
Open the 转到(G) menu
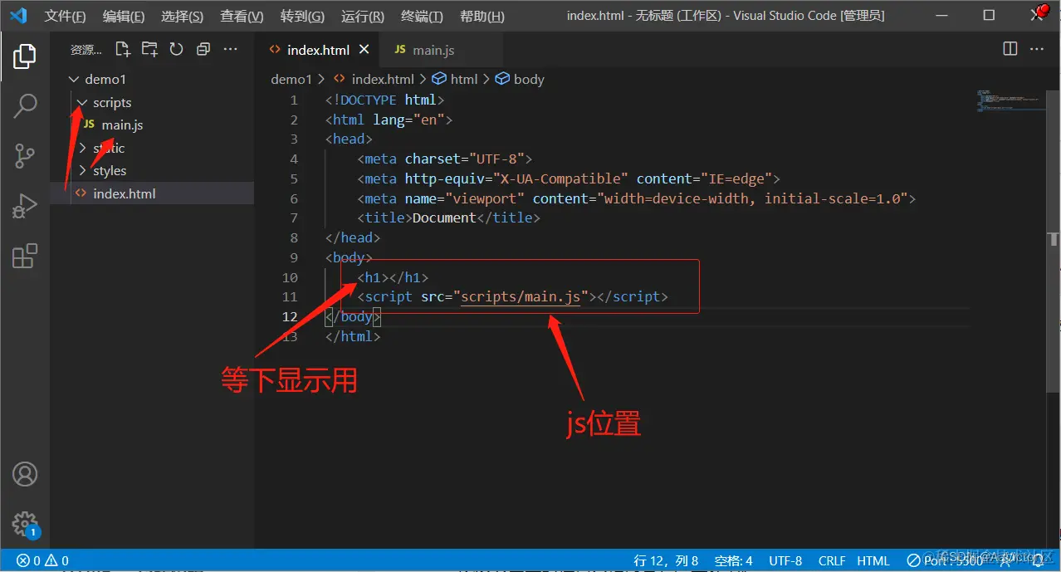point(302,16)
